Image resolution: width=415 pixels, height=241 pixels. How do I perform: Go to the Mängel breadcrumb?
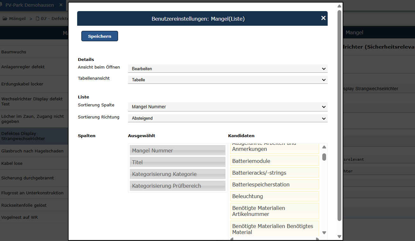17,18
